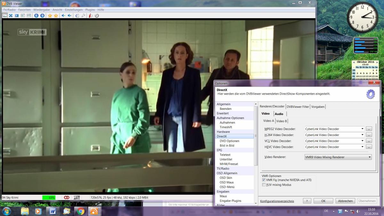
Task: Select the Video B tab
Action: (x=282, y=121)
